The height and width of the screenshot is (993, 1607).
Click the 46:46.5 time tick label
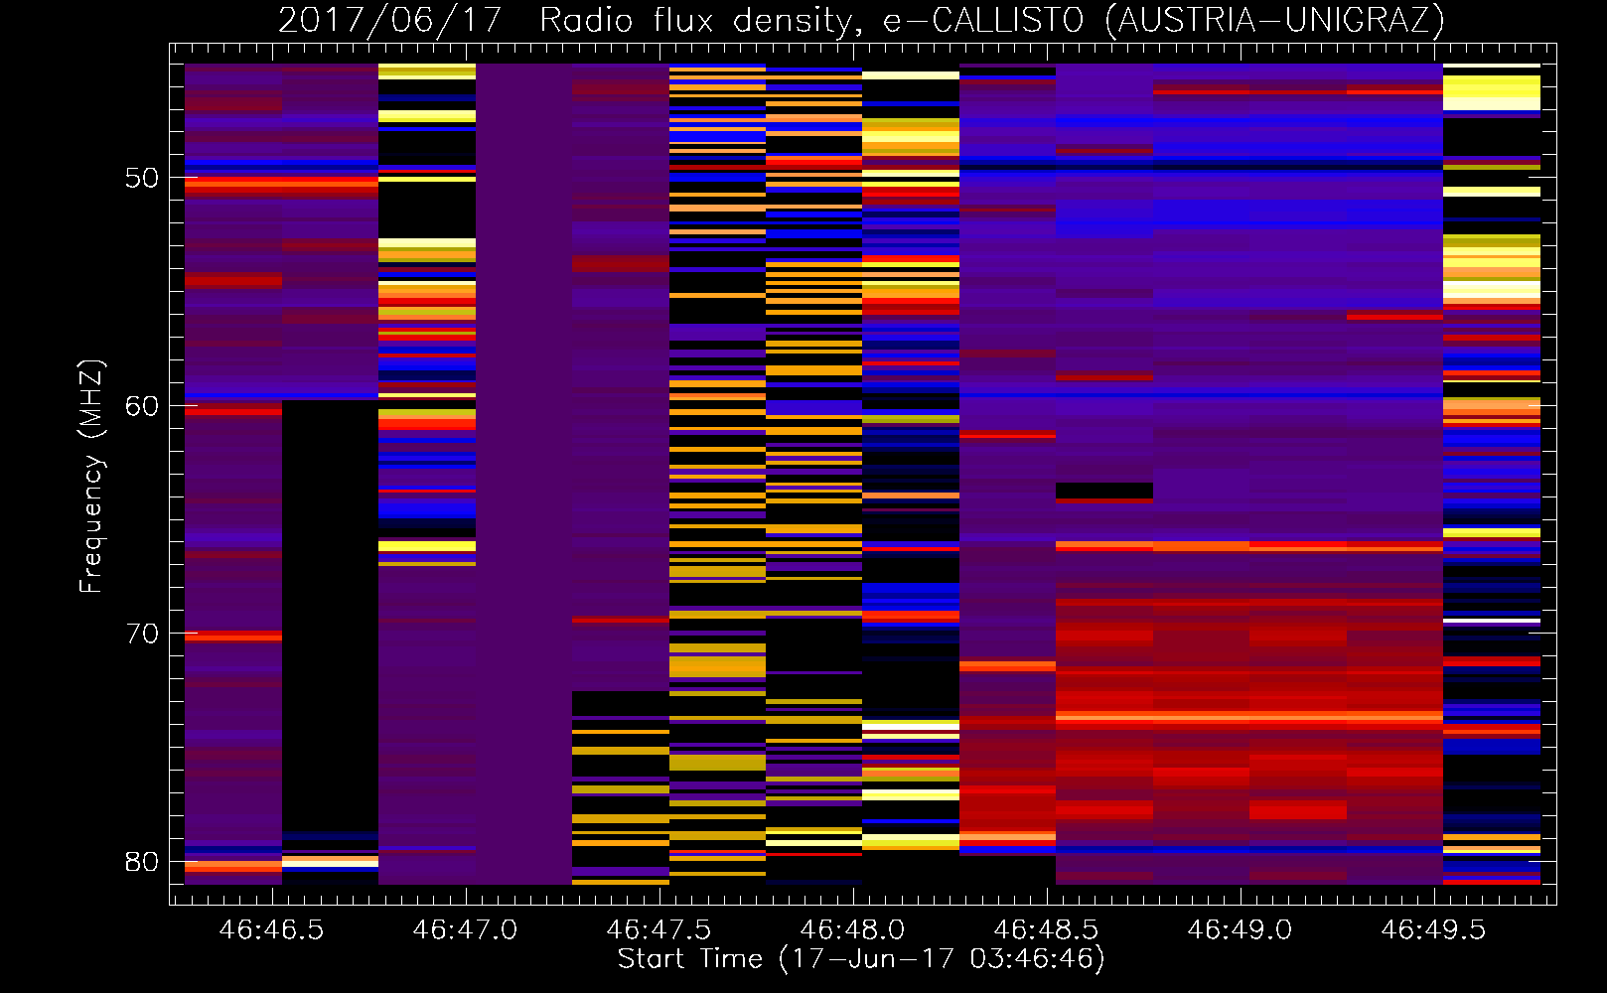(x=271, y=930)
